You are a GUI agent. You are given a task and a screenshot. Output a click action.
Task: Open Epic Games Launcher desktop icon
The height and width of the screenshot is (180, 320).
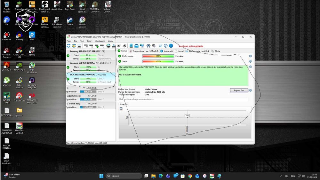tap(57, 22)
